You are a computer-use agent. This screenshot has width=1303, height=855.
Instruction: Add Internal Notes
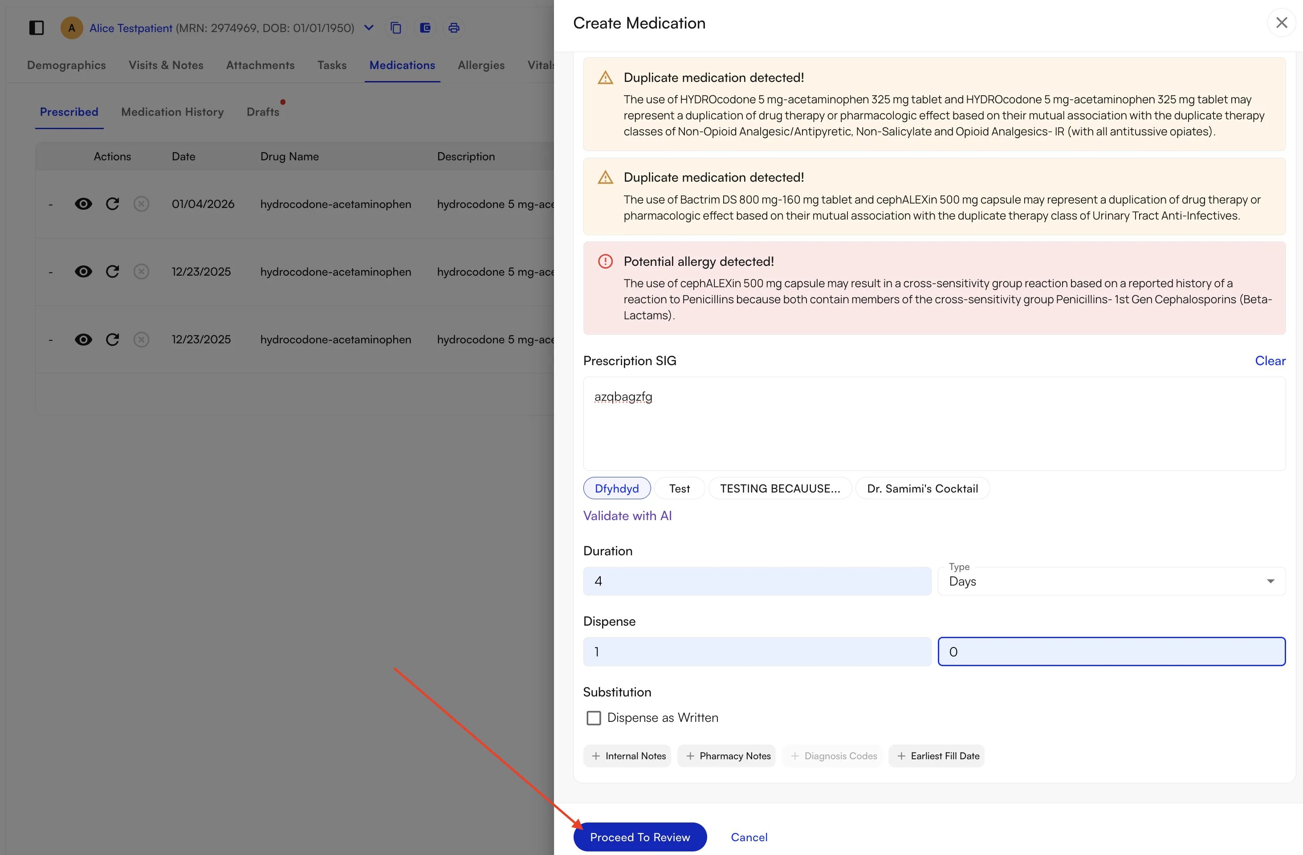627,756
